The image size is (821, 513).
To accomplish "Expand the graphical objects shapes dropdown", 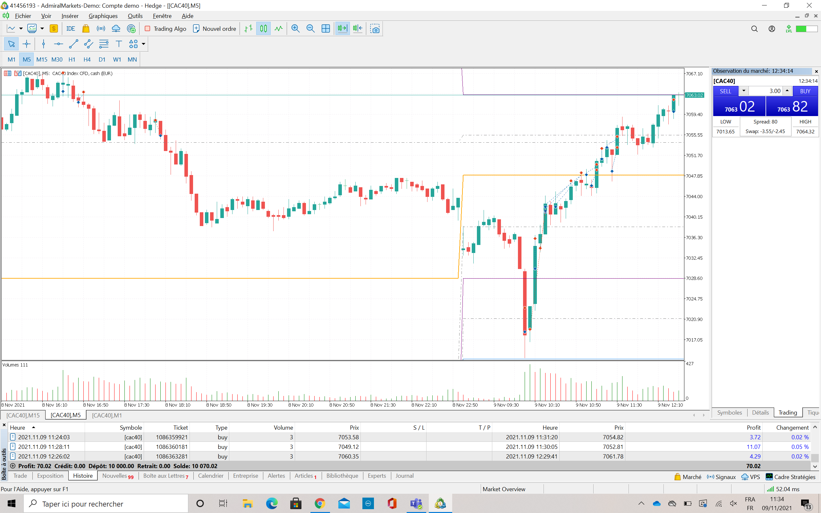I will [143, 44].
